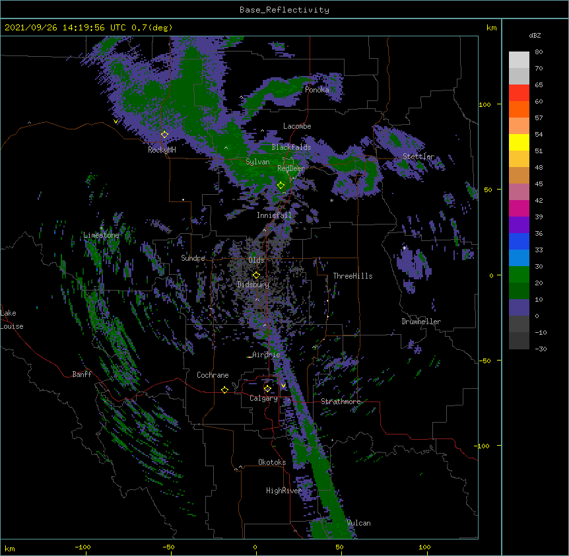Click the RockyMH city label
Screen dimensions: 569x556
point(162,150)
